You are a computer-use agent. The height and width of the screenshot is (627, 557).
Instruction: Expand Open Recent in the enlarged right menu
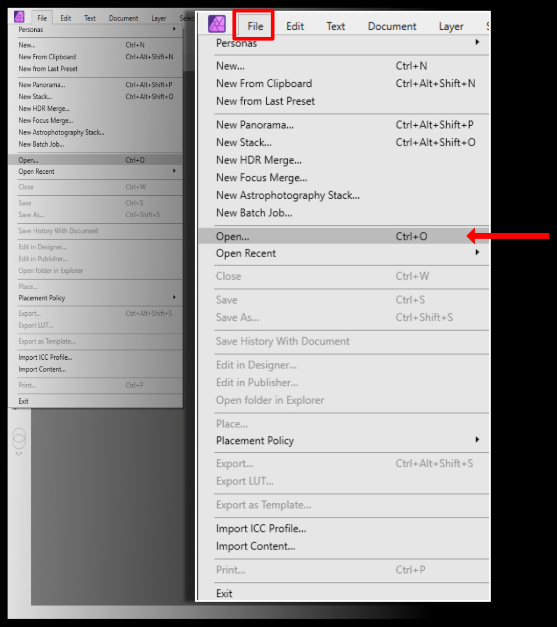(343, 253)
